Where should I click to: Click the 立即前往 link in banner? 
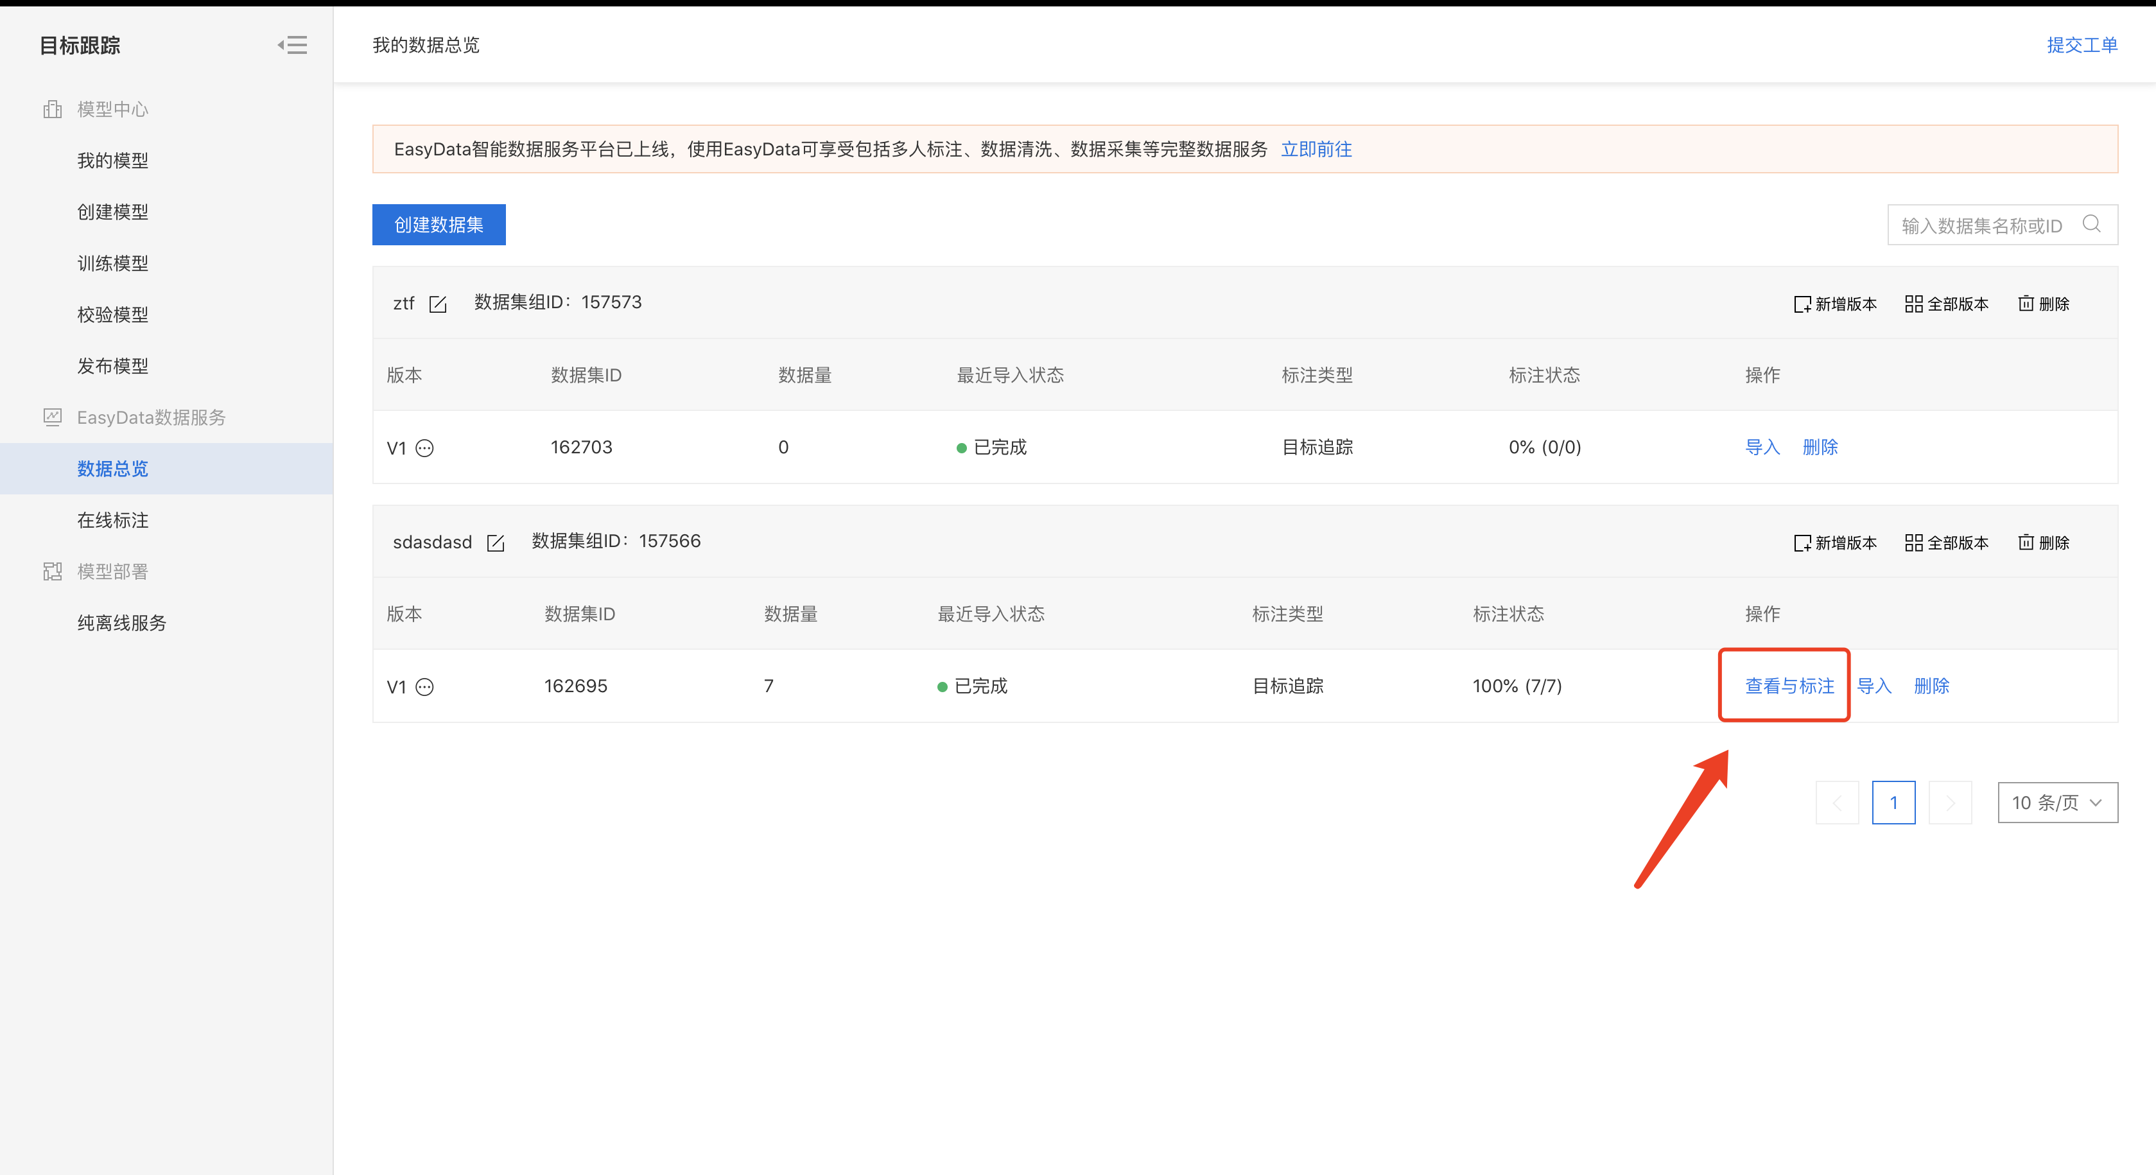pos(1317,149)
